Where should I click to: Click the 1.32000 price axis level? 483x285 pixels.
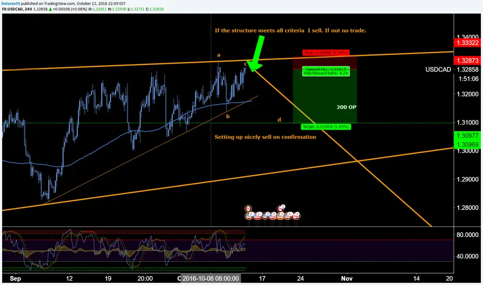467,94
